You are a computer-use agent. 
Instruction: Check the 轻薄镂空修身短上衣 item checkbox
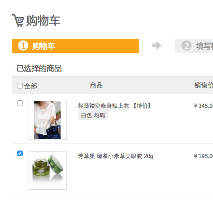click(x=20, y=103)
